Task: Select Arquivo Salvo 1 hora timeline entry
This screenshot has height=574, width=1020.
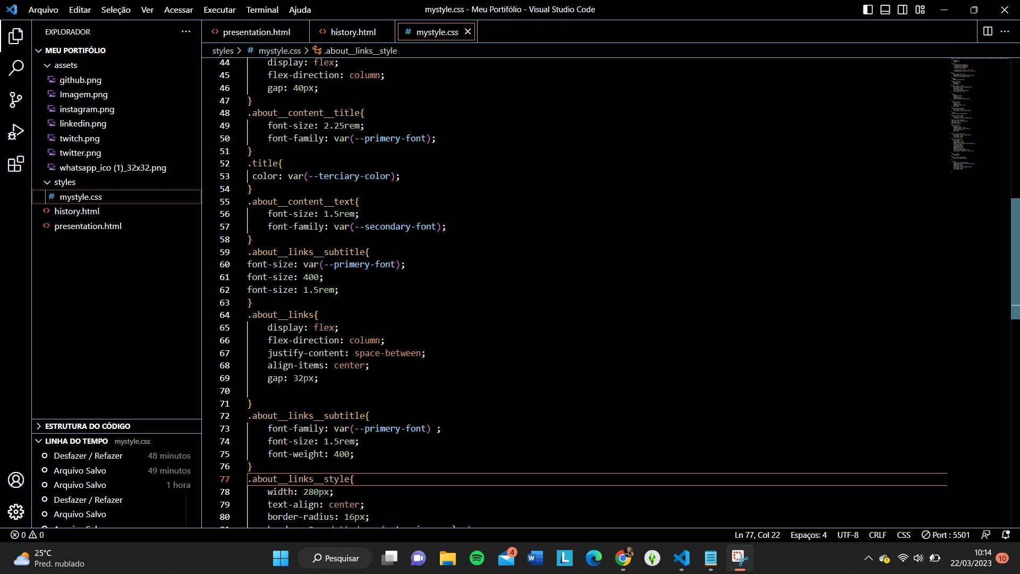Action: pyautogui.click(x=117, y=485)
